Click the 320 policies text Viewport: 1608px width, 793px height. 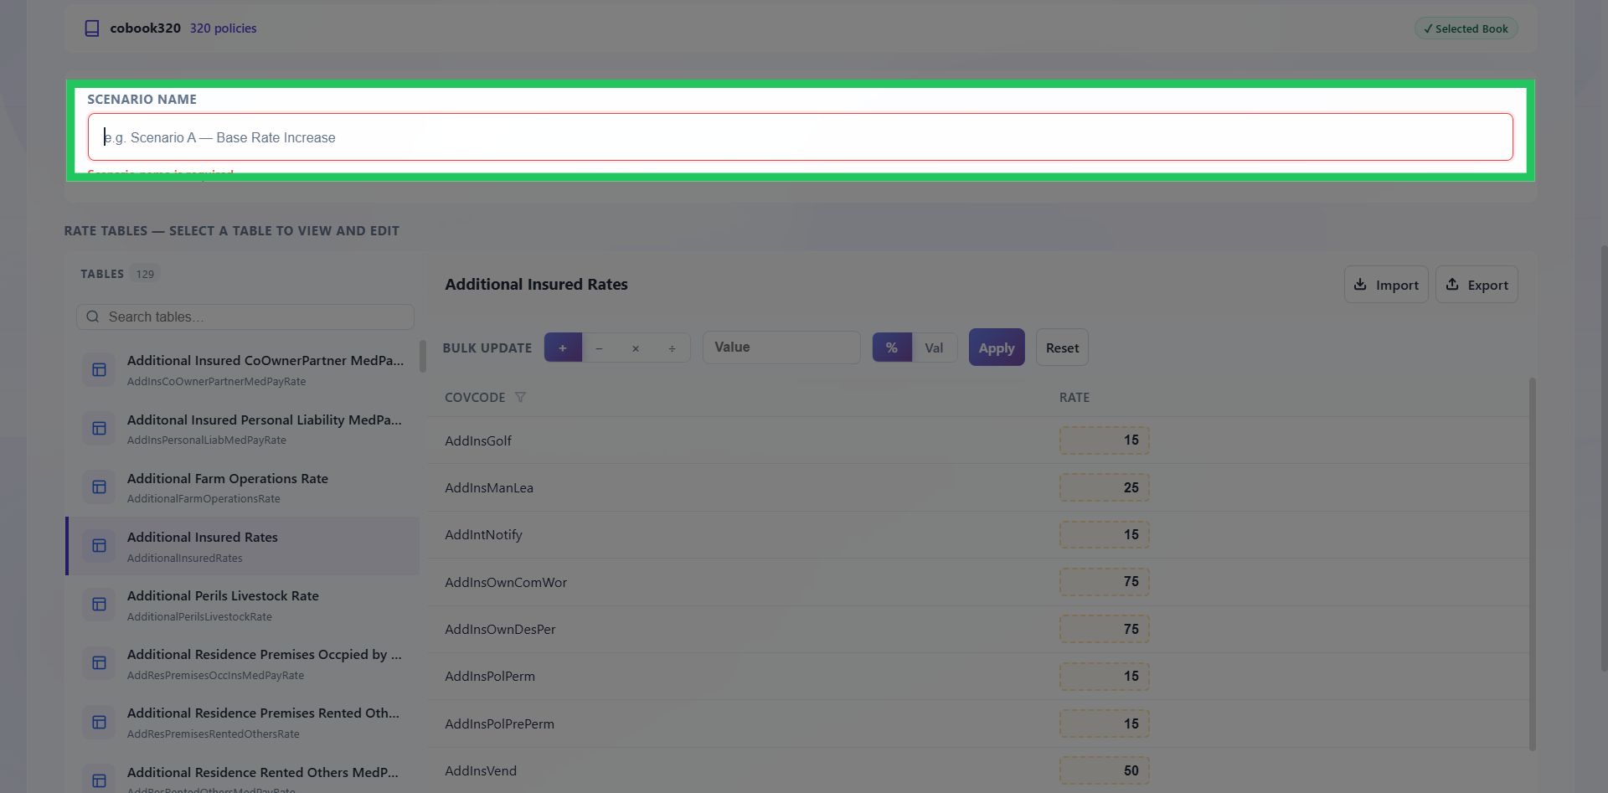point(224,28)
